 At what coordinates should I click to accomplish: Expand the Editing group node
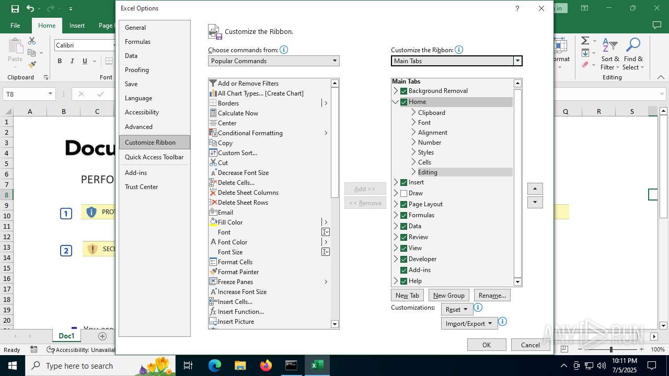click(x=413, y=172)
